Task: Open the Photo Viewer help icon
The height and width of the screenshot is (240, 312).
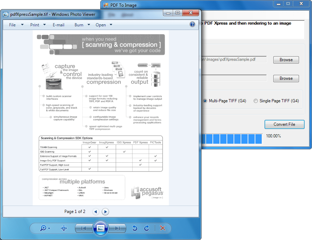Action: [x=192, y=24]
